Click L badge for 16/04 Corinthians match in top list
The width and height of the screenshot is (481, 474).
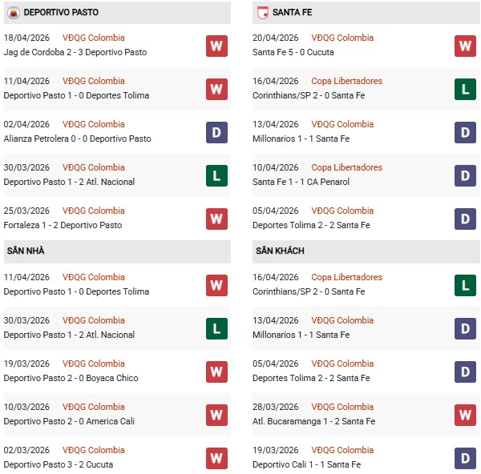465,89
